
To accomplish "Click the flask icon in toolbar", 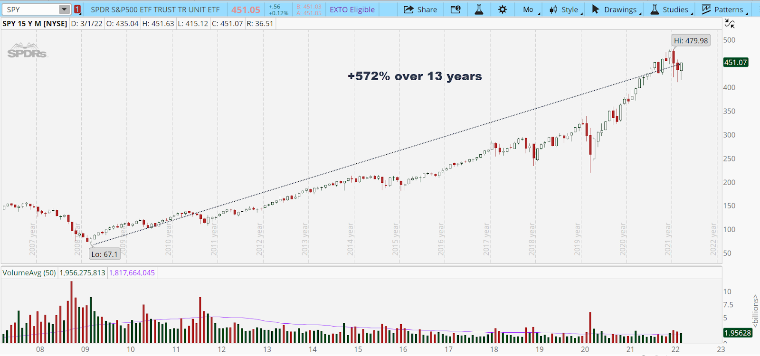I will [x=479, y=9].
